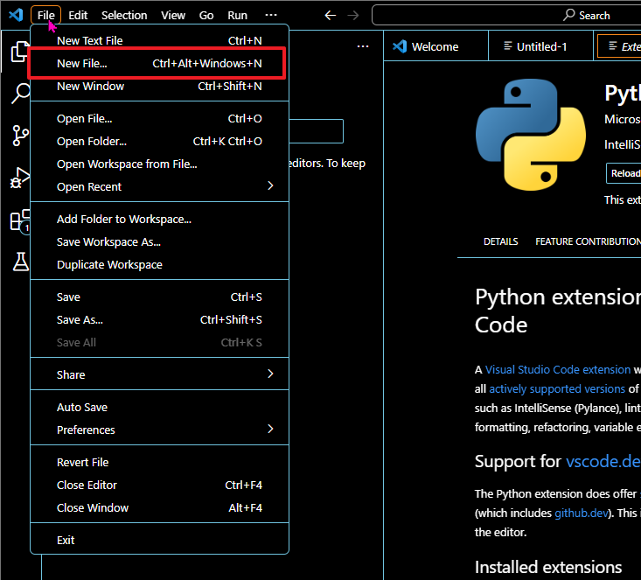Toggle Auto Save option
The height and width of the screenshot is (580, 641).
[x=159, y=408]
